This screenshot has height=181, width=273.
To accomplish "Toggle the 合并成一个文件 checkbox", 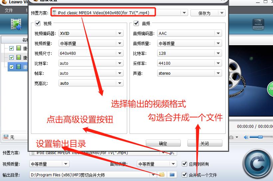I will [184, 175].
